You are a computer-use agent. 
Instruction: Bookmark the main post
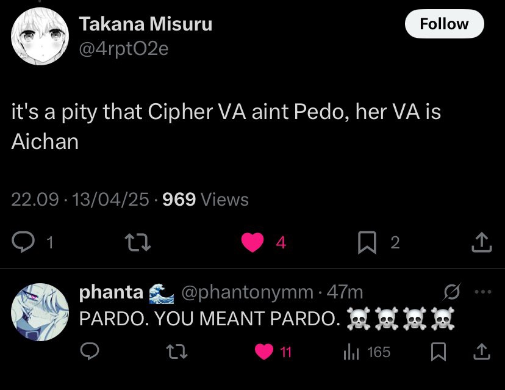pyautogui.click(x=366, y=243)
